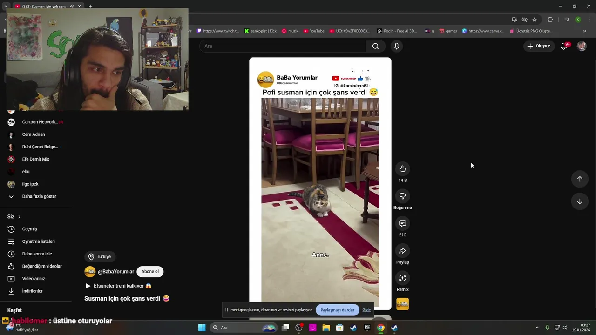Screen dimensions: 596x335
Task: Dislike the Short with thumbs down
Action: click(x=402, y=196)
